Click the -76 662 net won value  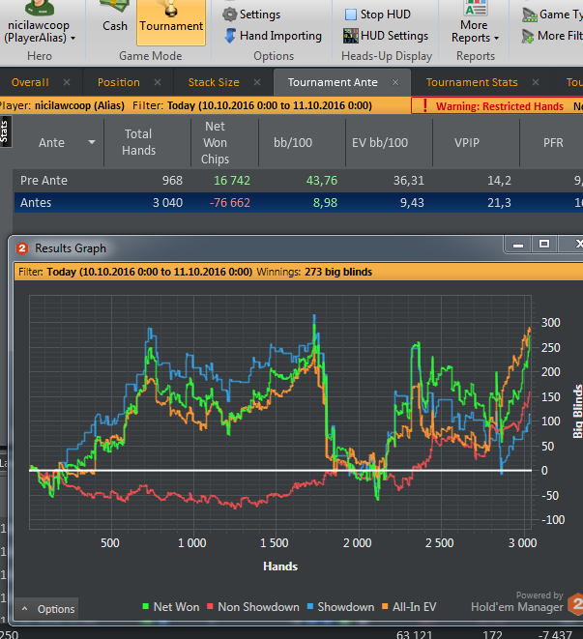(x=229, y=203)
